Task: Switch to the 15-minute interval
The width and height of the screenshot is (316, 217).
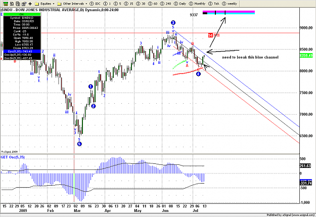Action: click(x=128, y=4)
